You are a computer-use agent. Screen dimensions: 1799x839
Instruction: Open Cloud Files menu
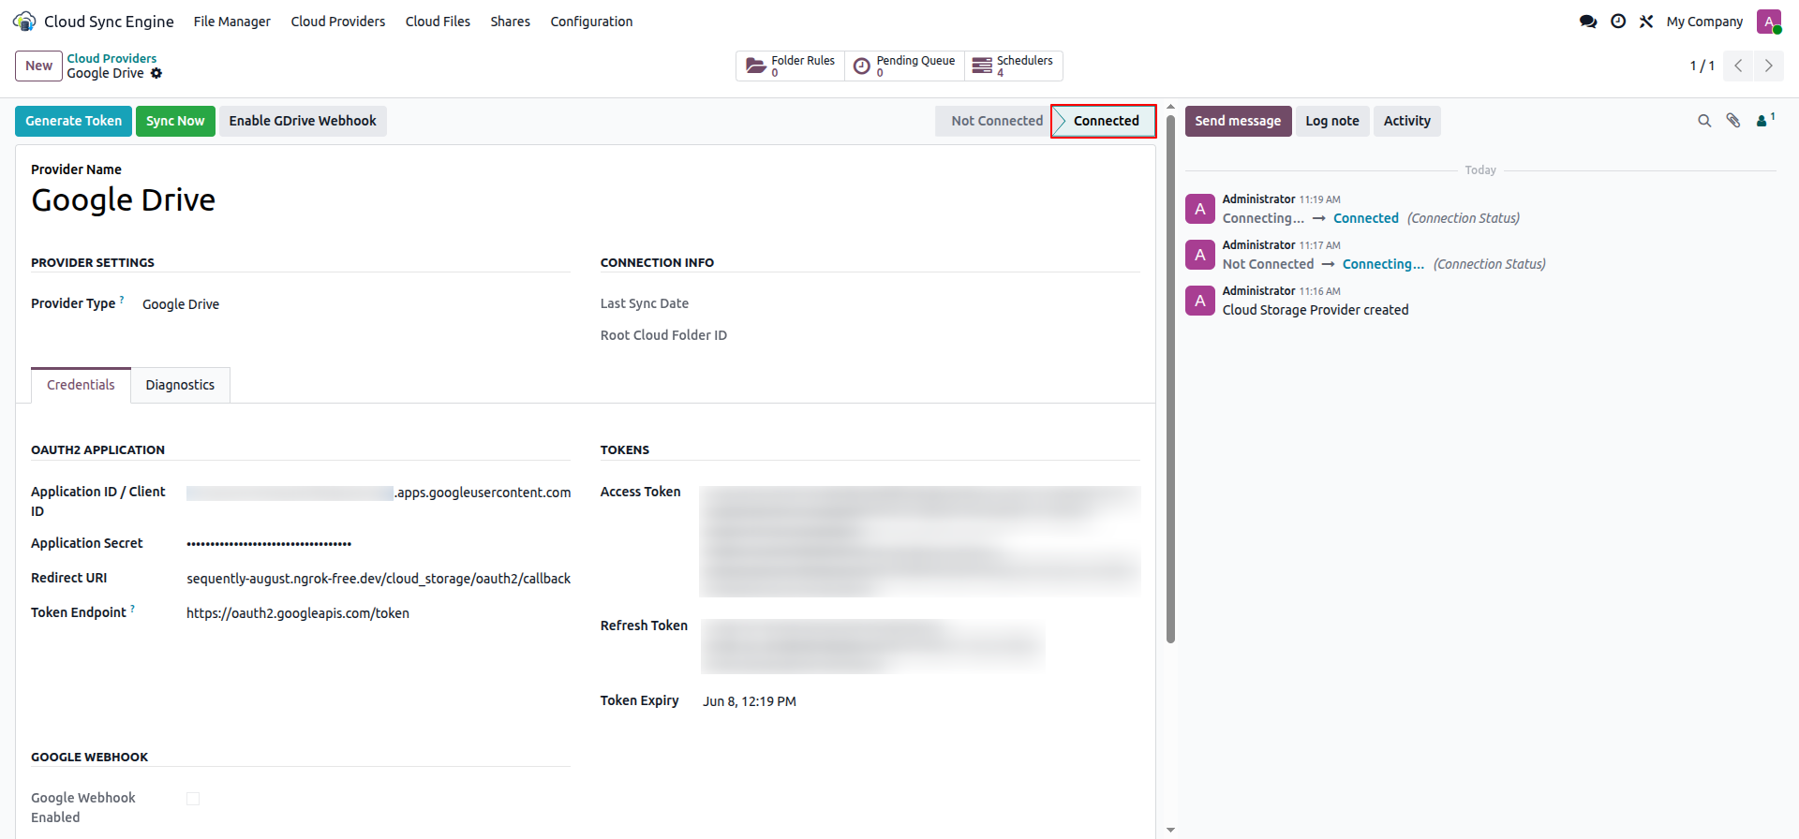(438, 21)
